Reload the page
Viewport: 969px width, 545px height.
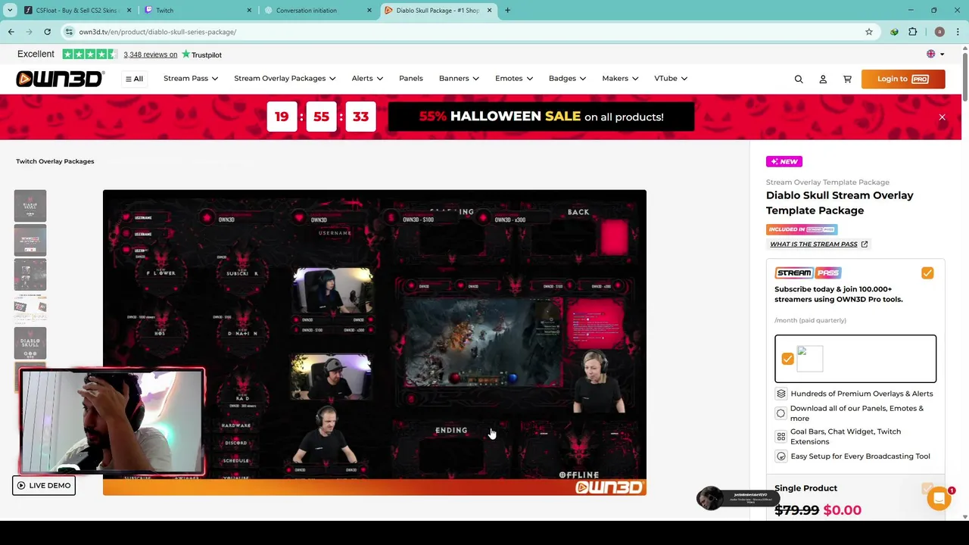47,32
